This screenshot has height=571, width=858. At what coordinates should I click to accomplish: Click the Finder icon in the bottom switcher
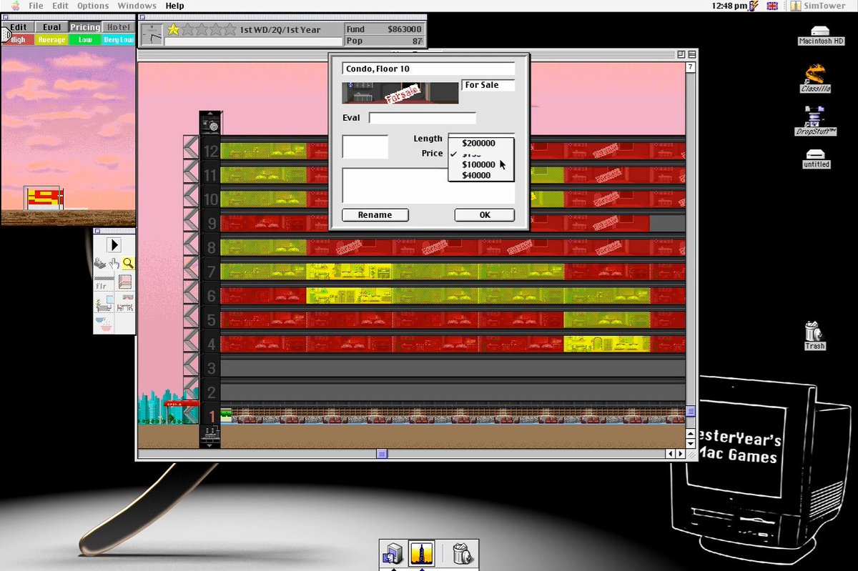pos(394,554)
